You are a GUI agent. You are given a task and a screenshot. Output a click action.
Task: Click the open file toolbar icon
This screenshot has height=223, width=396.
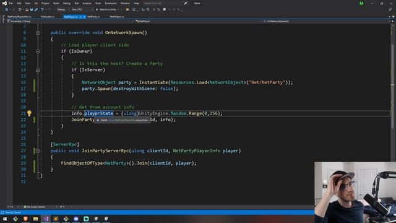click(27, 10)
